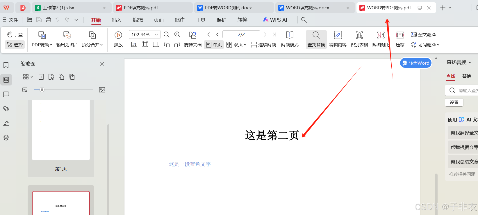Click the page number field 2/2
Image resolution: width=478 pixels, height=215 pixels.
click(241, 34)
